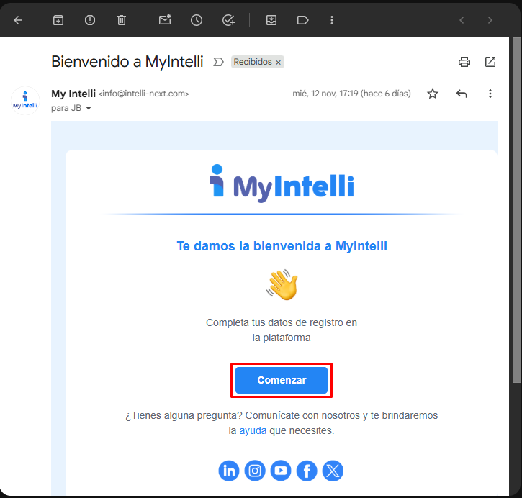This screenshot has width=522, height=498.
Task: Expand recipient details arrow next to JB
Action: [89, 109]
